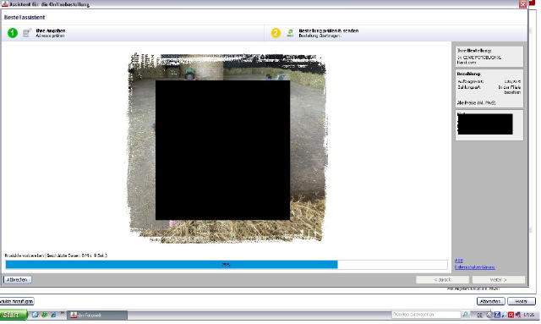Click the red tray icon in taskbar
The image size is (541, 324).
511,315
